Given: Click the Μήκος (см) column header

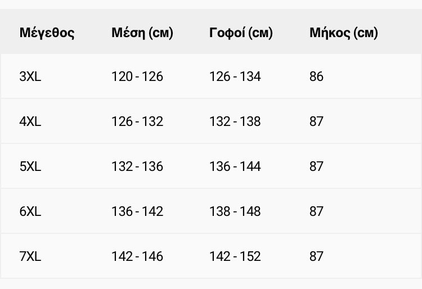Looking at the screenshot, I should coord(344,33).
